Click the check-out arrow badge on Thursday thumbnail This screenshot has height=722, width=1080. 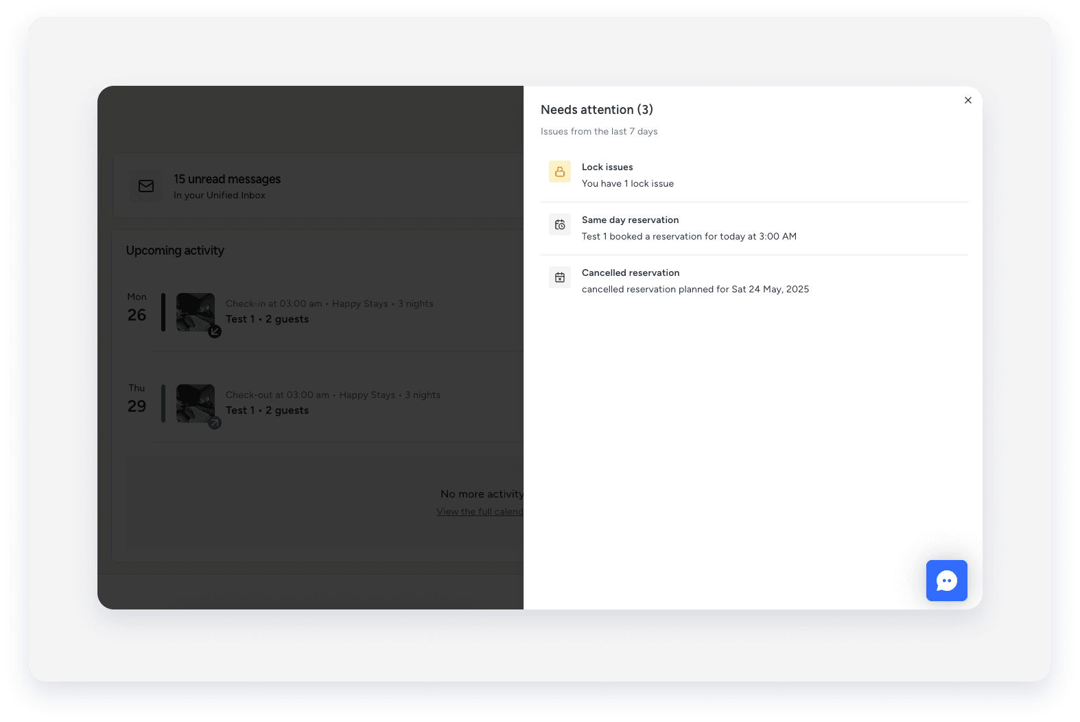click(215, 423)
